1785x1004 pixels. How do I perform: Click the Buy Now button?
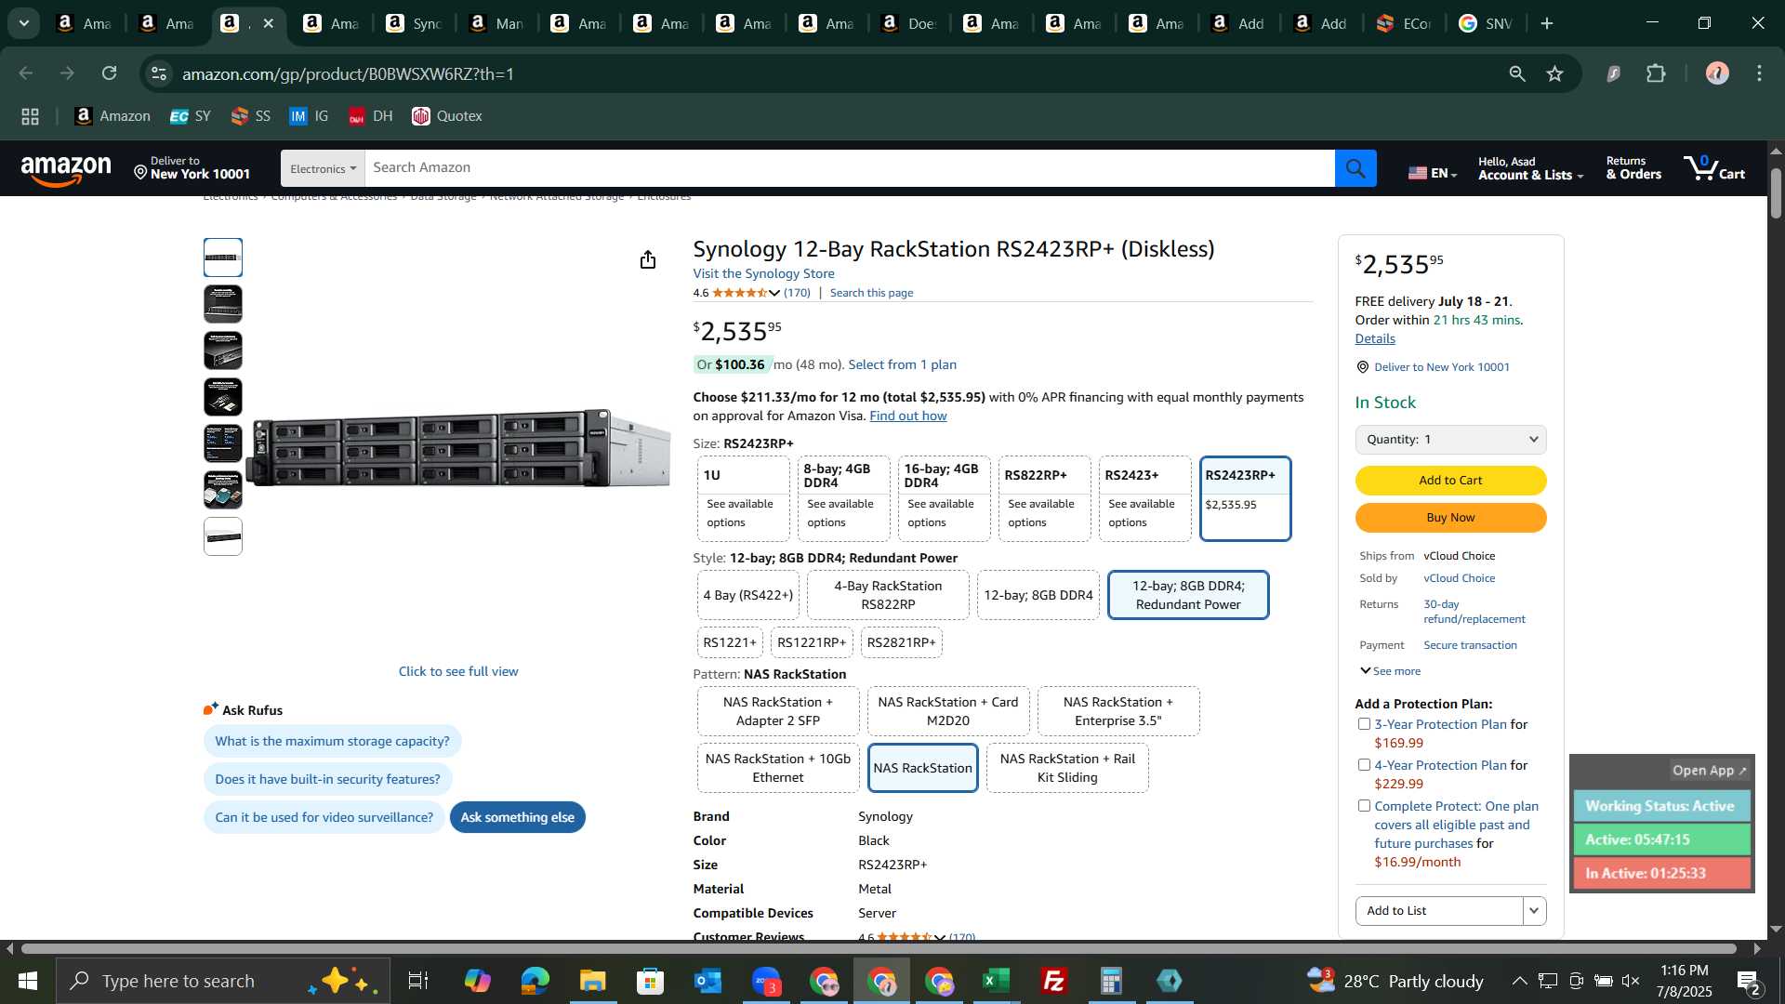click(1450, 518)
